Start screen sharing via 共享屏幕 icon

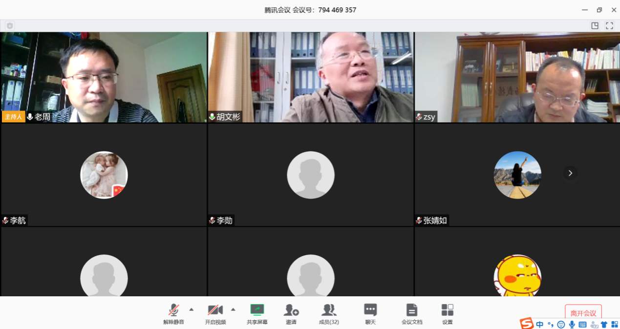point(257,314)
